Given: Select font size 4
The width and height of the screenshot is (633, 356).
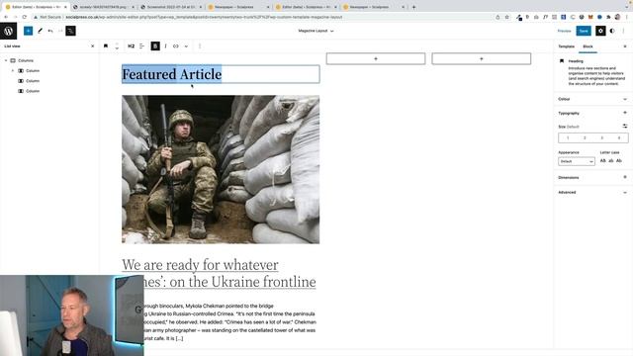Looking at the screenshot, I should tap(619, 138).
